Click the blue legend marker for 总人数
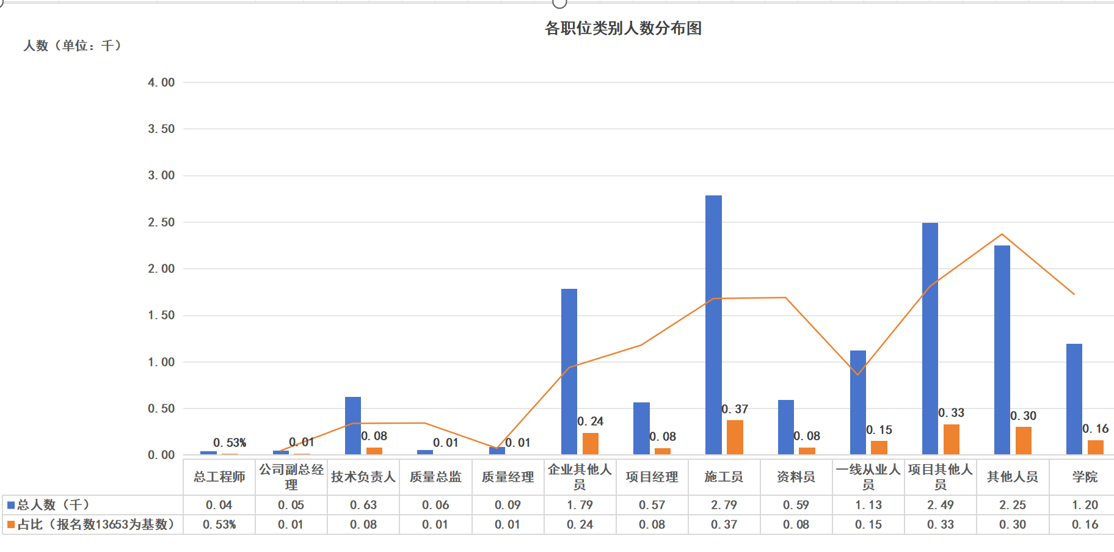 [x=10, y=505]
